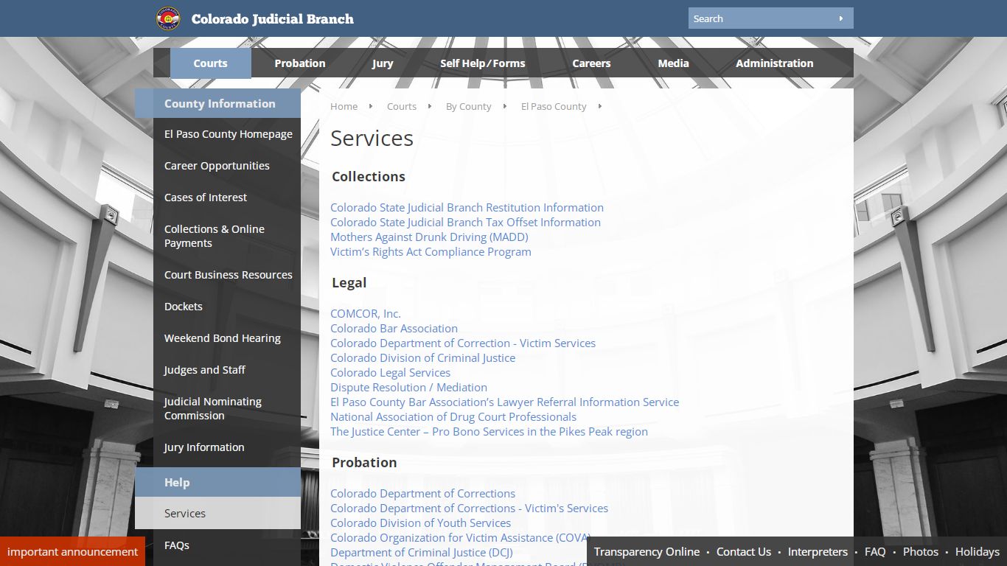Image resolution: width=1007 pixels, height=566 pixels.
Task: Open FAQ footer link
Action: pos(875,552)
